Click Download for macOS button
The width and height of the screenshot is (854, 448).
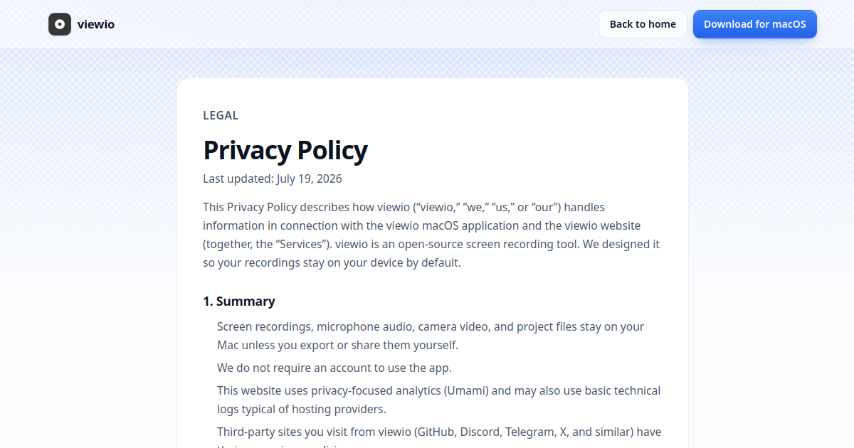click(x=755, y=24)
